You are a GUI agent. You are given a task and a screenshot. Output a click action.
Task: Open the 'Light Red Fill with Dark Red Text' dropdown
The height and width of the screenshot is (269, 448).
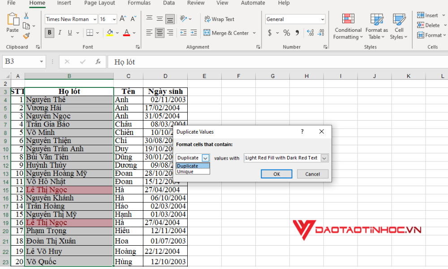[323, 158]
